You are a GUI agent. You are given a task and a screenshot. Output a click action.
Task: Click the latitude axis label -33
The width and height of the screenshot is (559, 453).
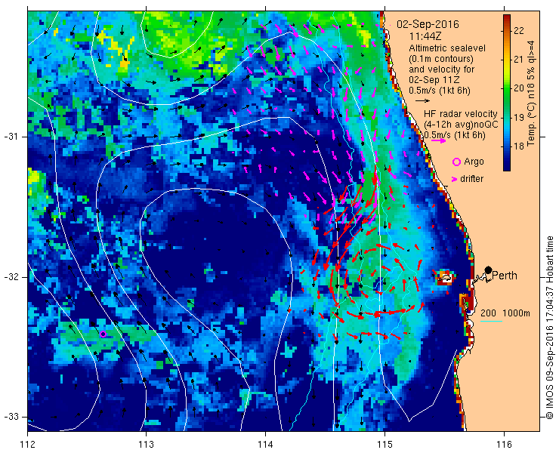click(10, 417)
